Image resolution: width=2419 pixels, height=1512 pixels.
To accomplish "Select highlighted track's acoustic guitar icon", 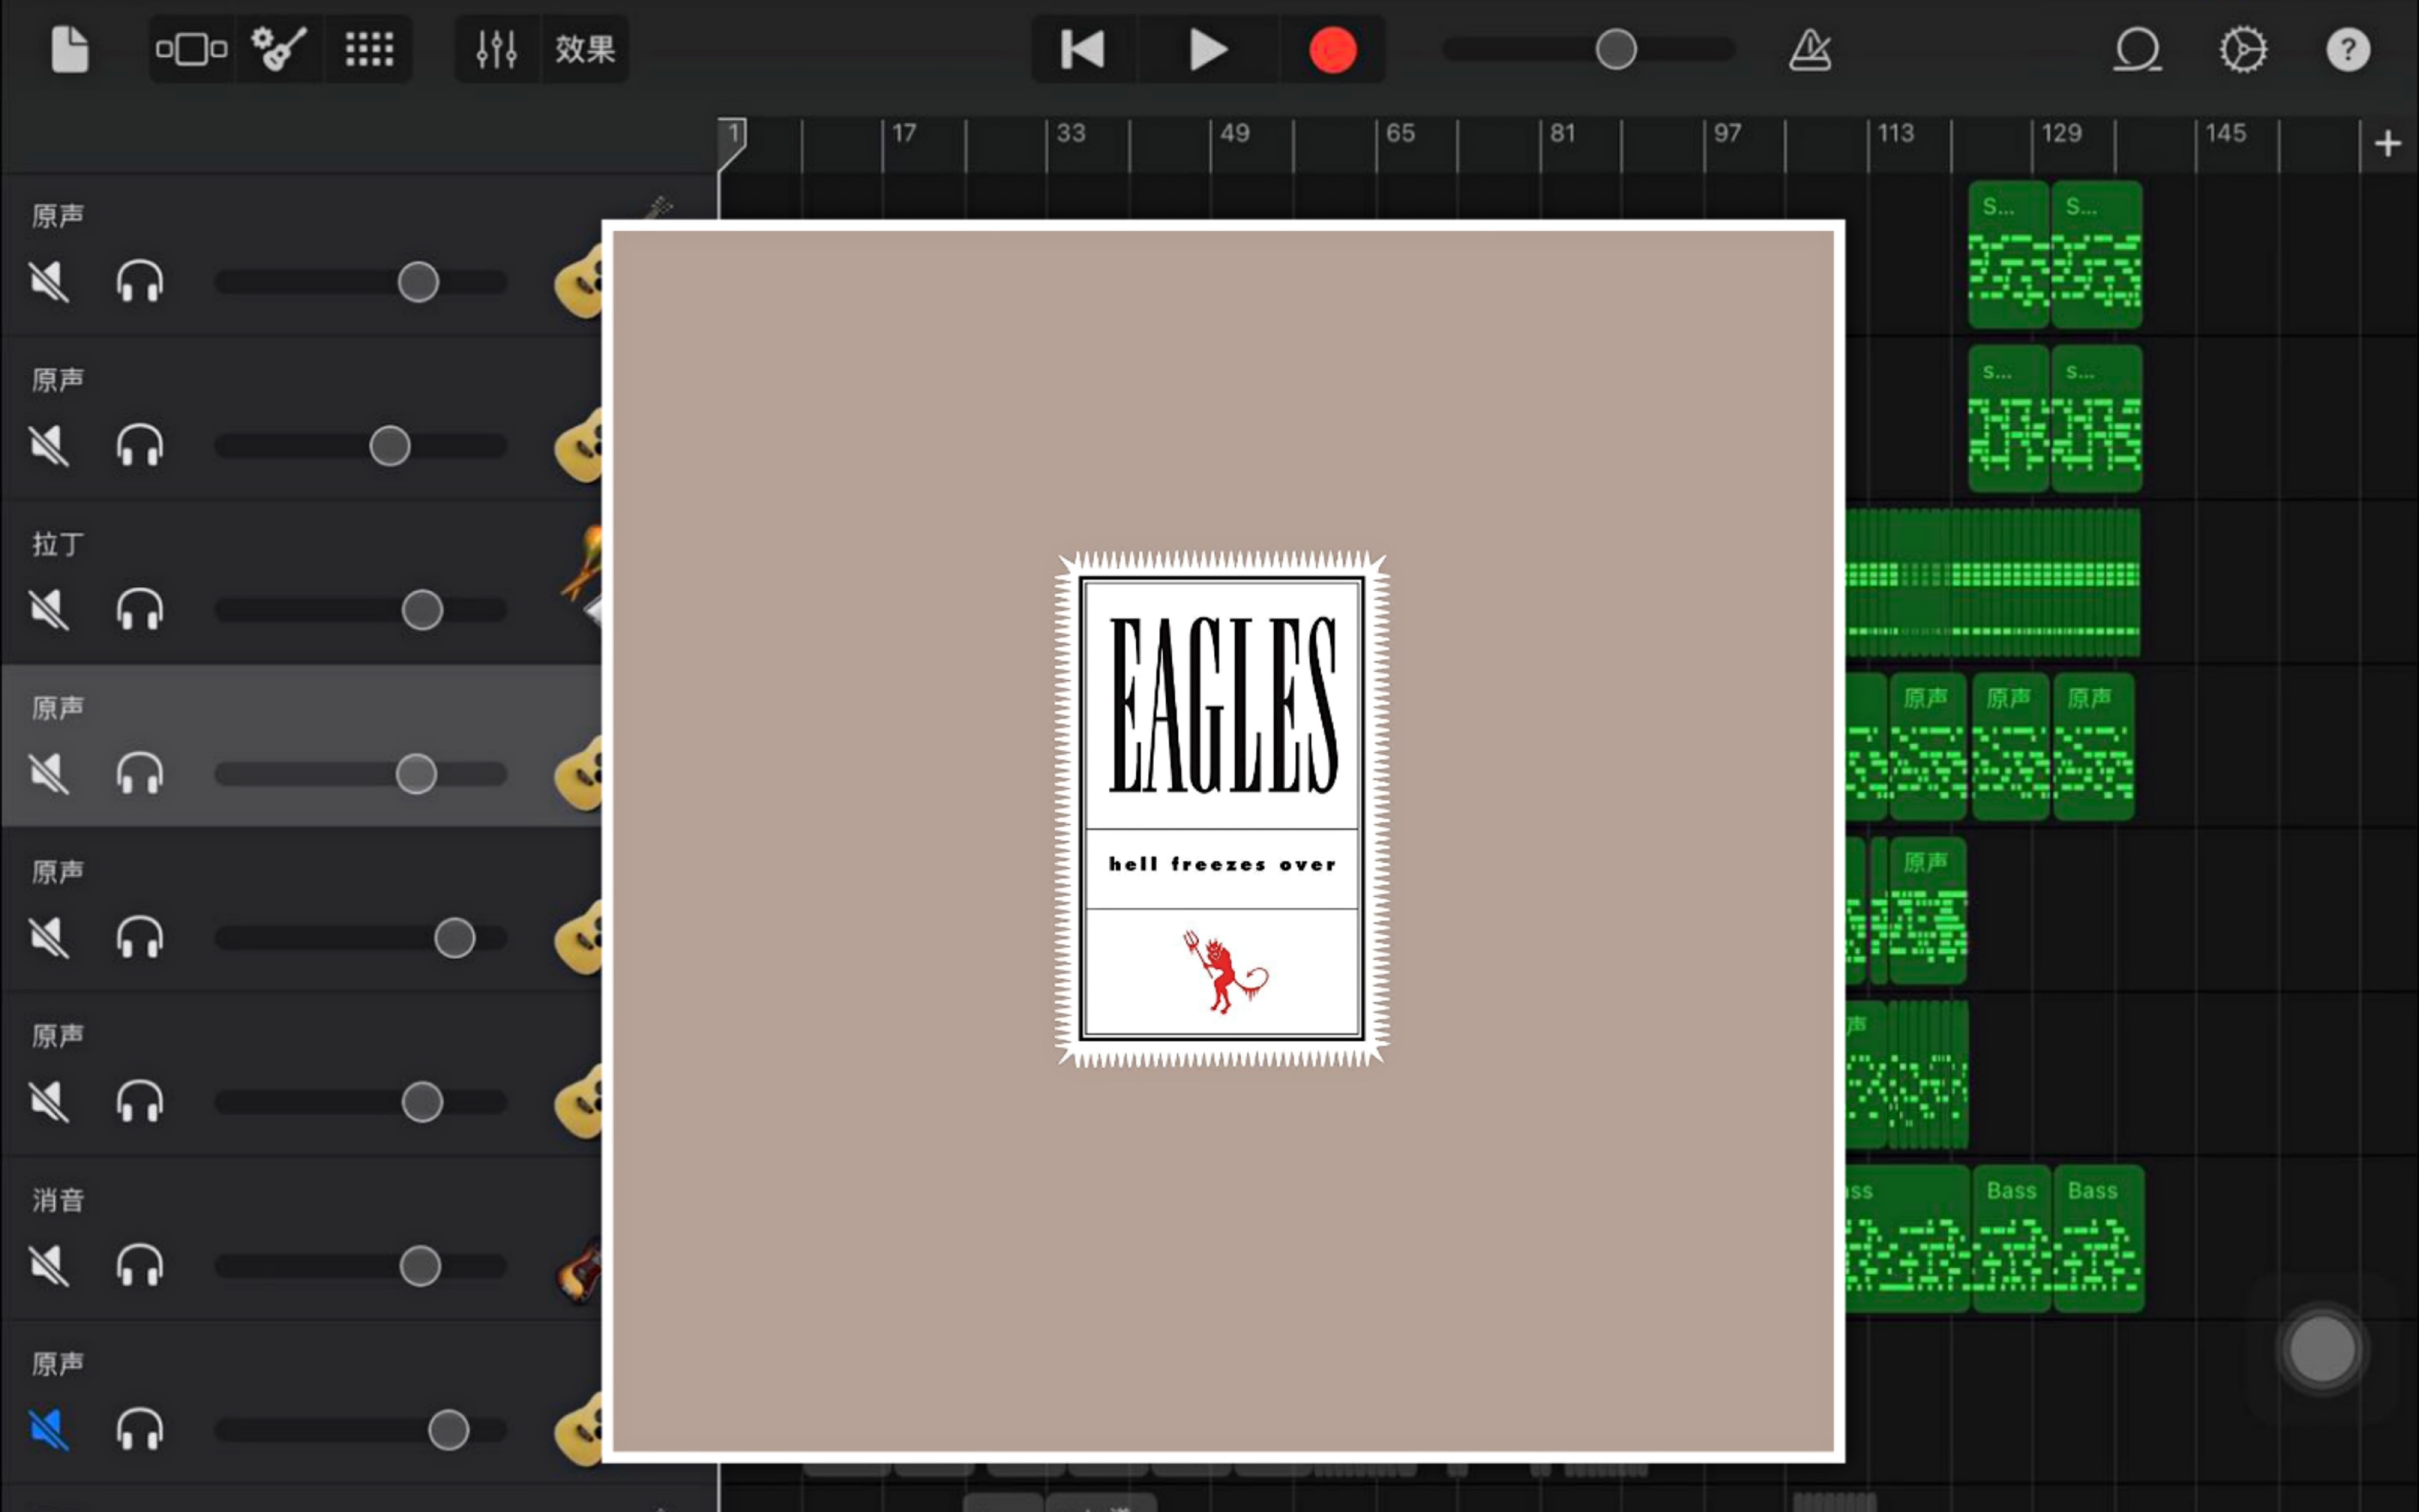I will (579, 772).
